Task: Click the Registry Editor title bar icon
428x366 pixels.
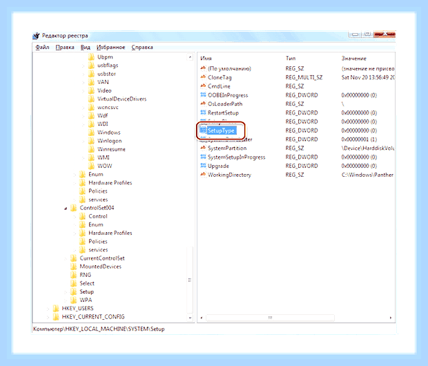Action: [x=37, y=36]
